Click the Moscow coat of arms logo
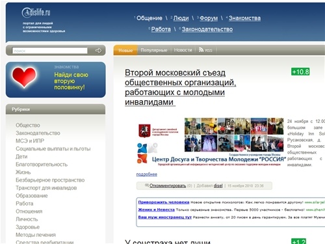Screen dimensions: 325x244 tap(144, 131)
